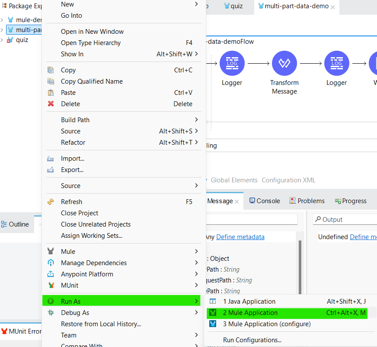Click the Copy icon in context menu
377x347 pixels.
(51, 70)
